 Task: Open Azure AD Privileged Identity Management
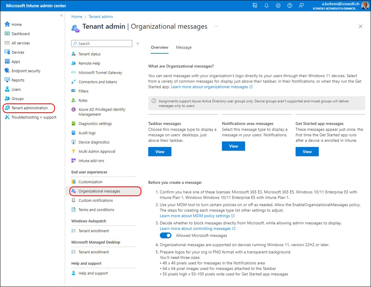102,112
